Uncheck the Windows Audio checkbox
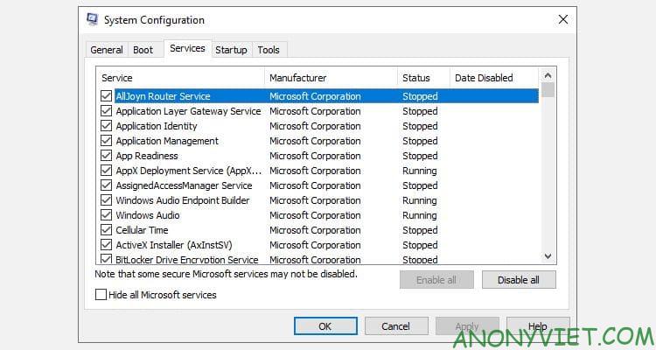 click(106, 215)
